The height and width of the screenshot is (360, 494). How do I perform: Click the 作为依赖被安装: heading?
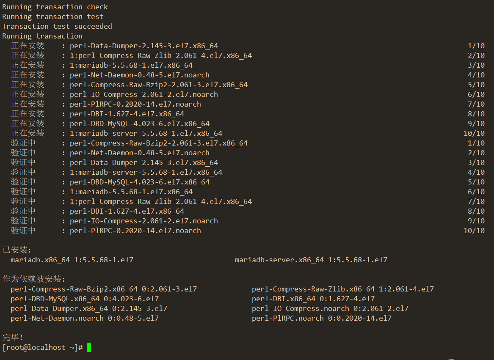[34, 279]
